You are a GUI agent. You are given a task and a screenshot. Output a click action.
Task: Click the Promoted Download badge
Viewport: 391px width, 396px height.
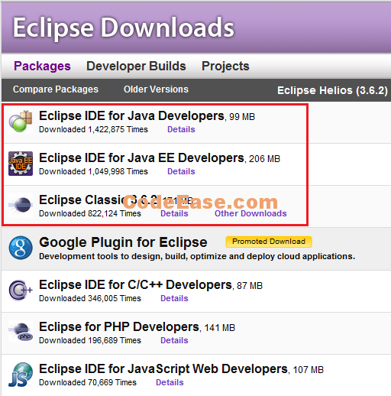[269, 242]
